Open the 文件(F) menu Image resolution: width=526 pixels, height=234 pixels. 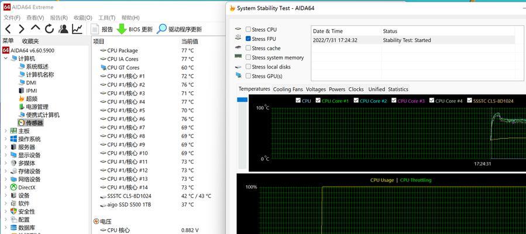tap(12, 18)
